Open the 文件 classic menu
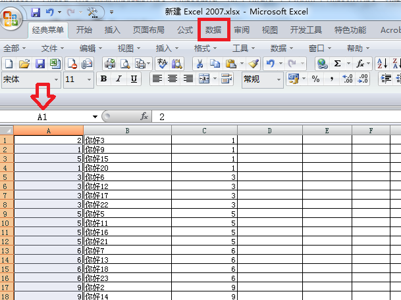Screen dimensions: 401x300 tap(53, 48)
